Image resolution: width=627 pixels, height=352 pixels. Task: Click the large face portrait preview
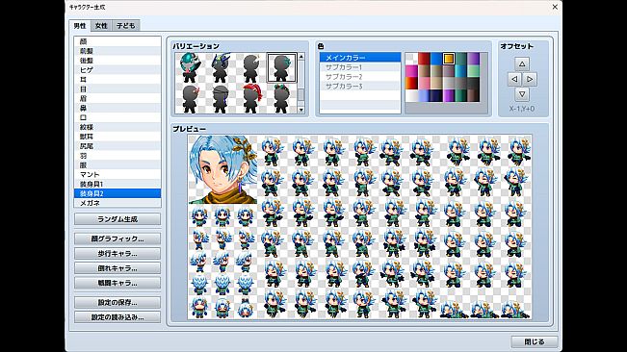222,169
